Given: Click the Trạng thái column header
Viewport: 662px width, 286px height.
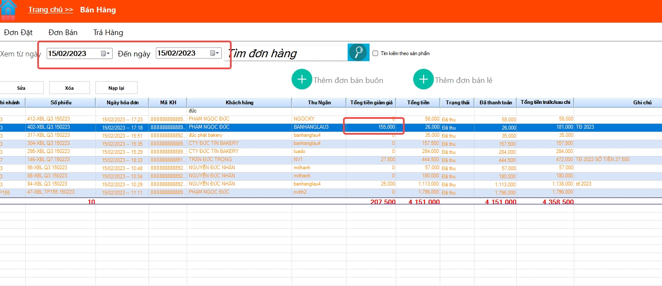Looking at the screenshot, I should pyautogui.click(x=457, y=103).
